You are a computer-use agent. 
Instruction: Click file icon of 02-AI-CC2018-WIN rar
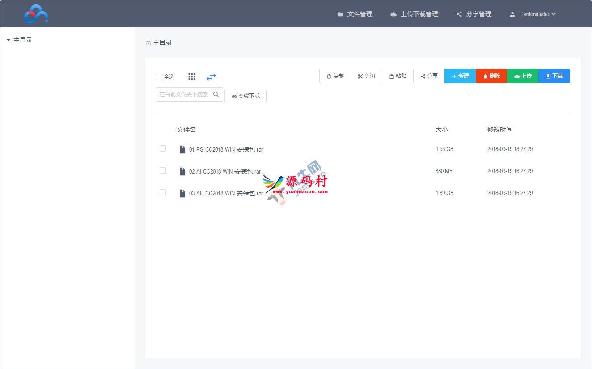tap(182, 171)
